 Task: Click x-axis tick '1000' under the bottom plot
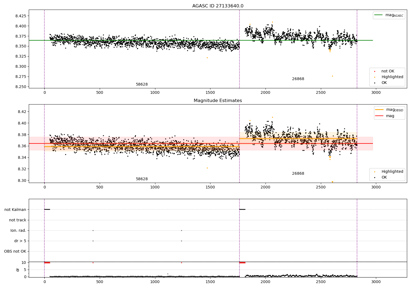(155, 282)
